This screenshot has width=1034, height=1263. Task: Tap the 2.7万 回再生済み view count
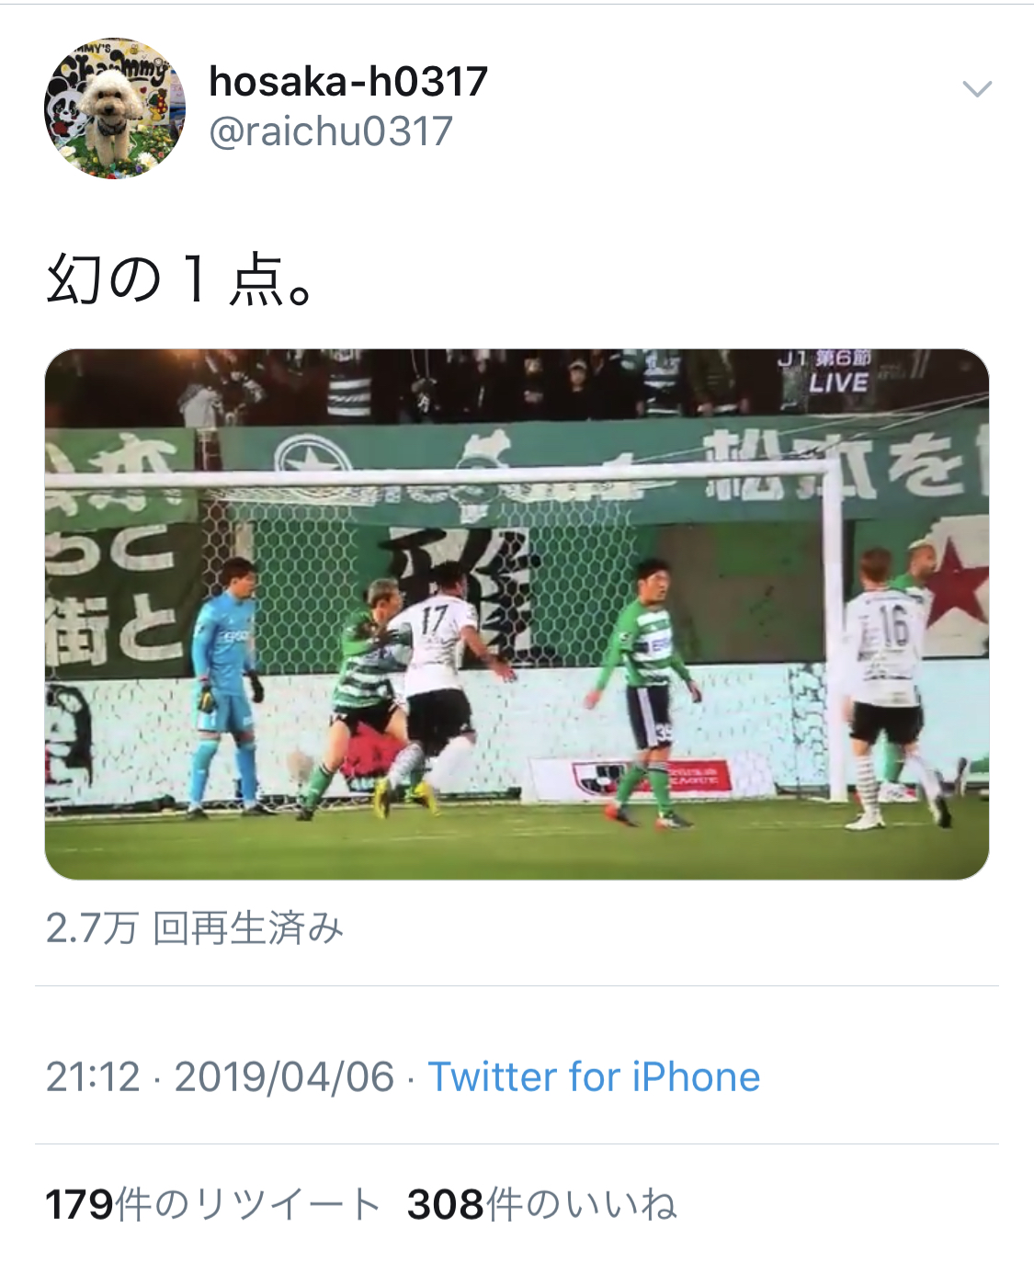pos(195,928)
